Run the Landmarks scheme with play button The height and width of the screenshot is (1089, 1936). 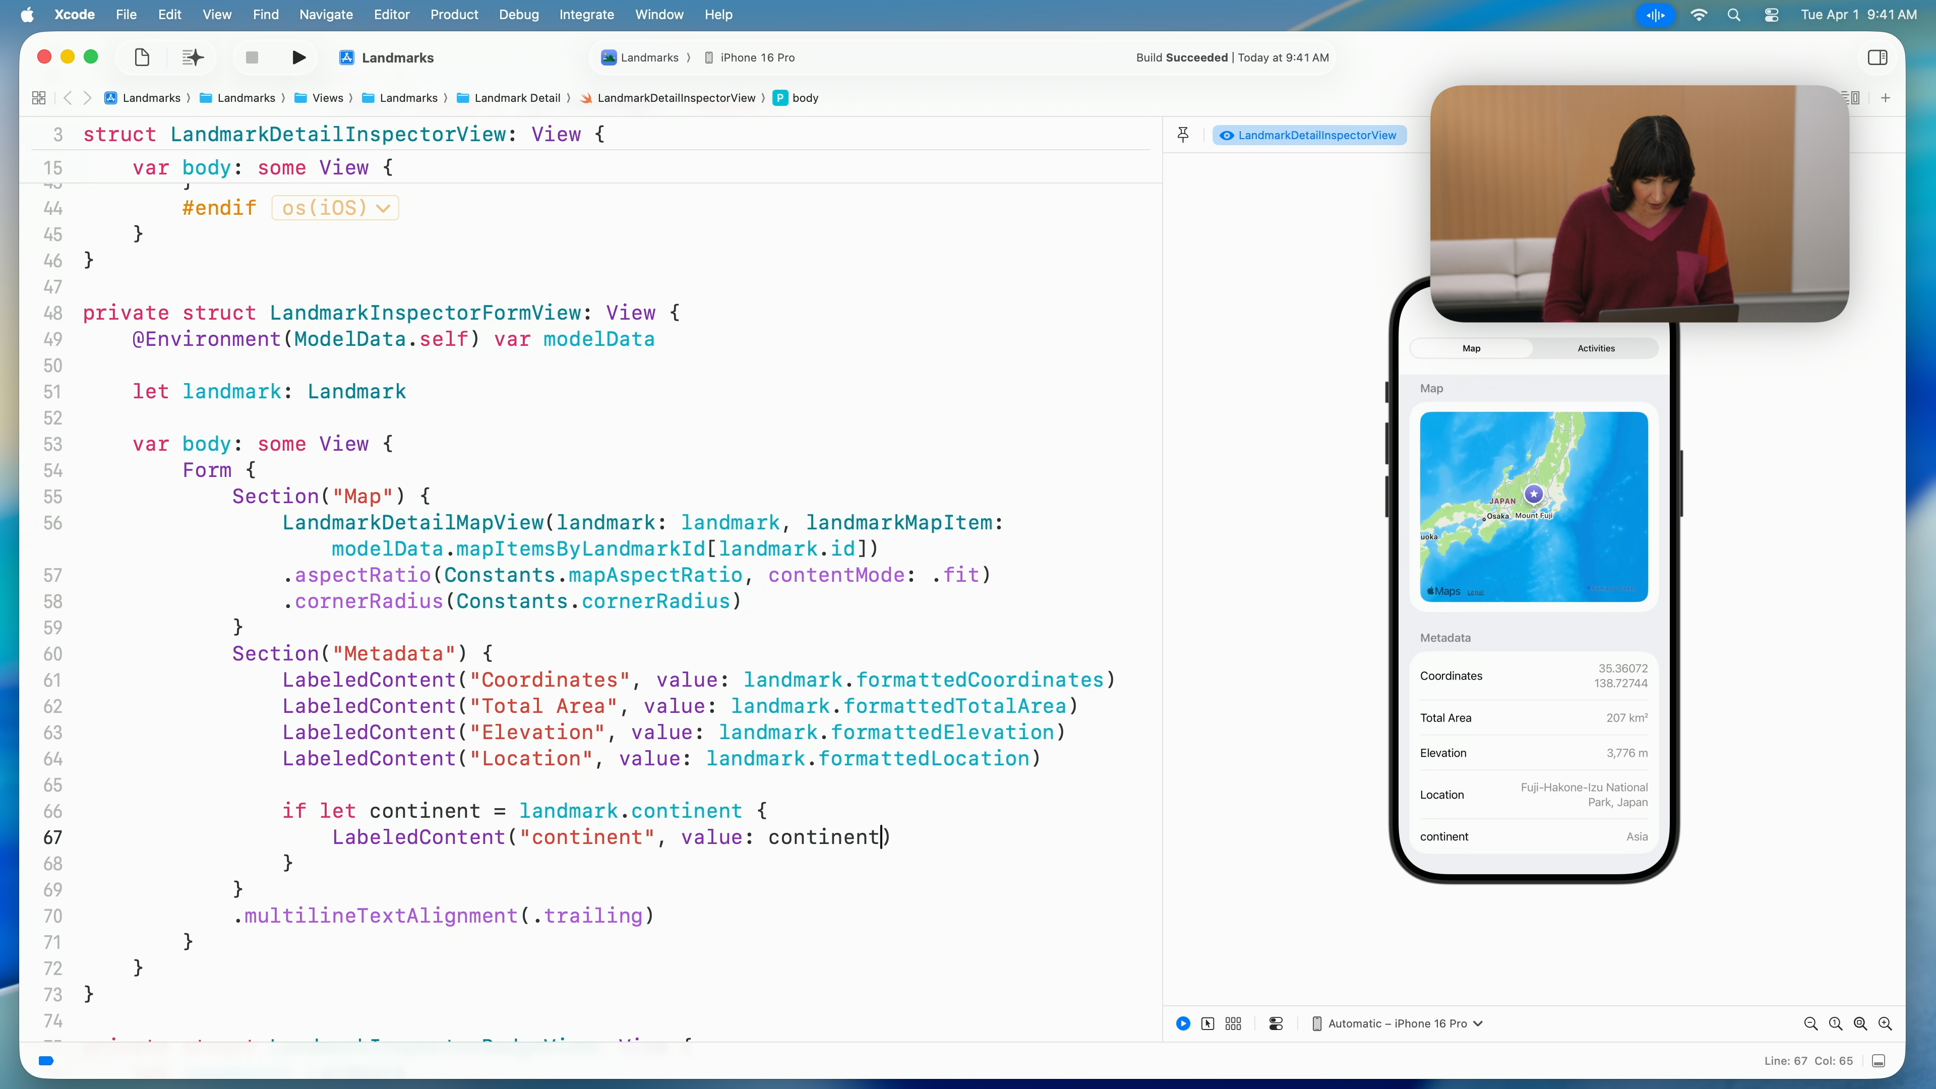click(298, 58)
